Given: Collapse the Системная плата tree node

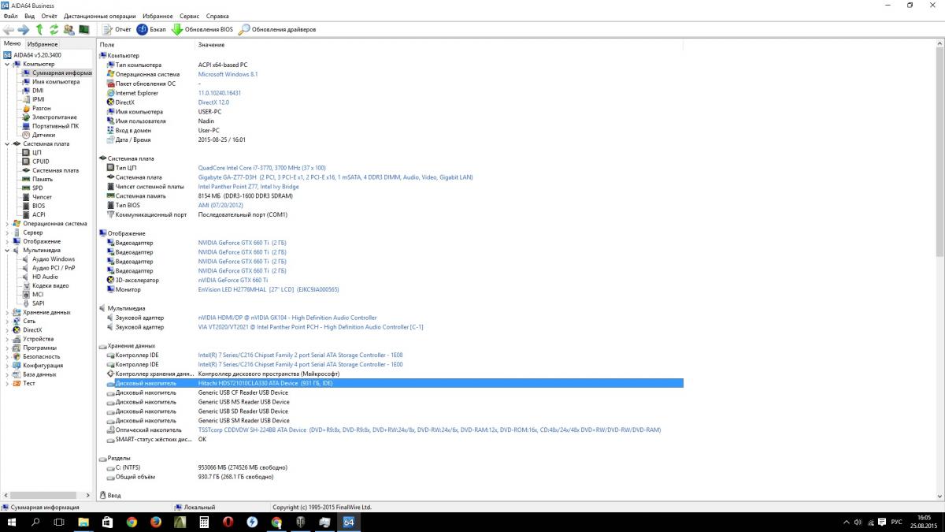Looking at the screenshot, I should (7, 143).
